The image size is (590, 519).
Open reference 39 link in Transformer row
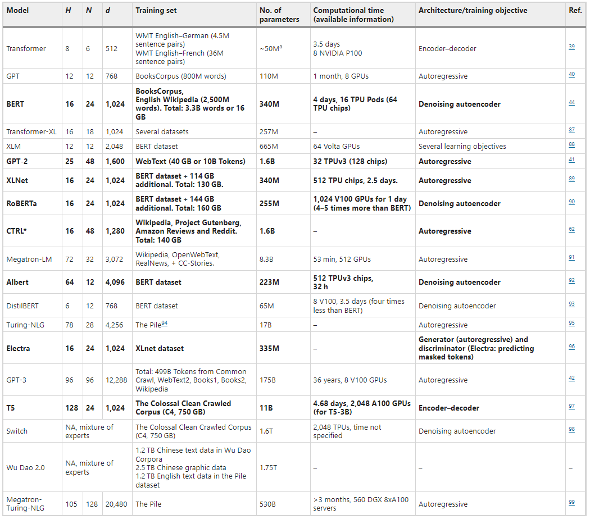(x=571, y=47)
